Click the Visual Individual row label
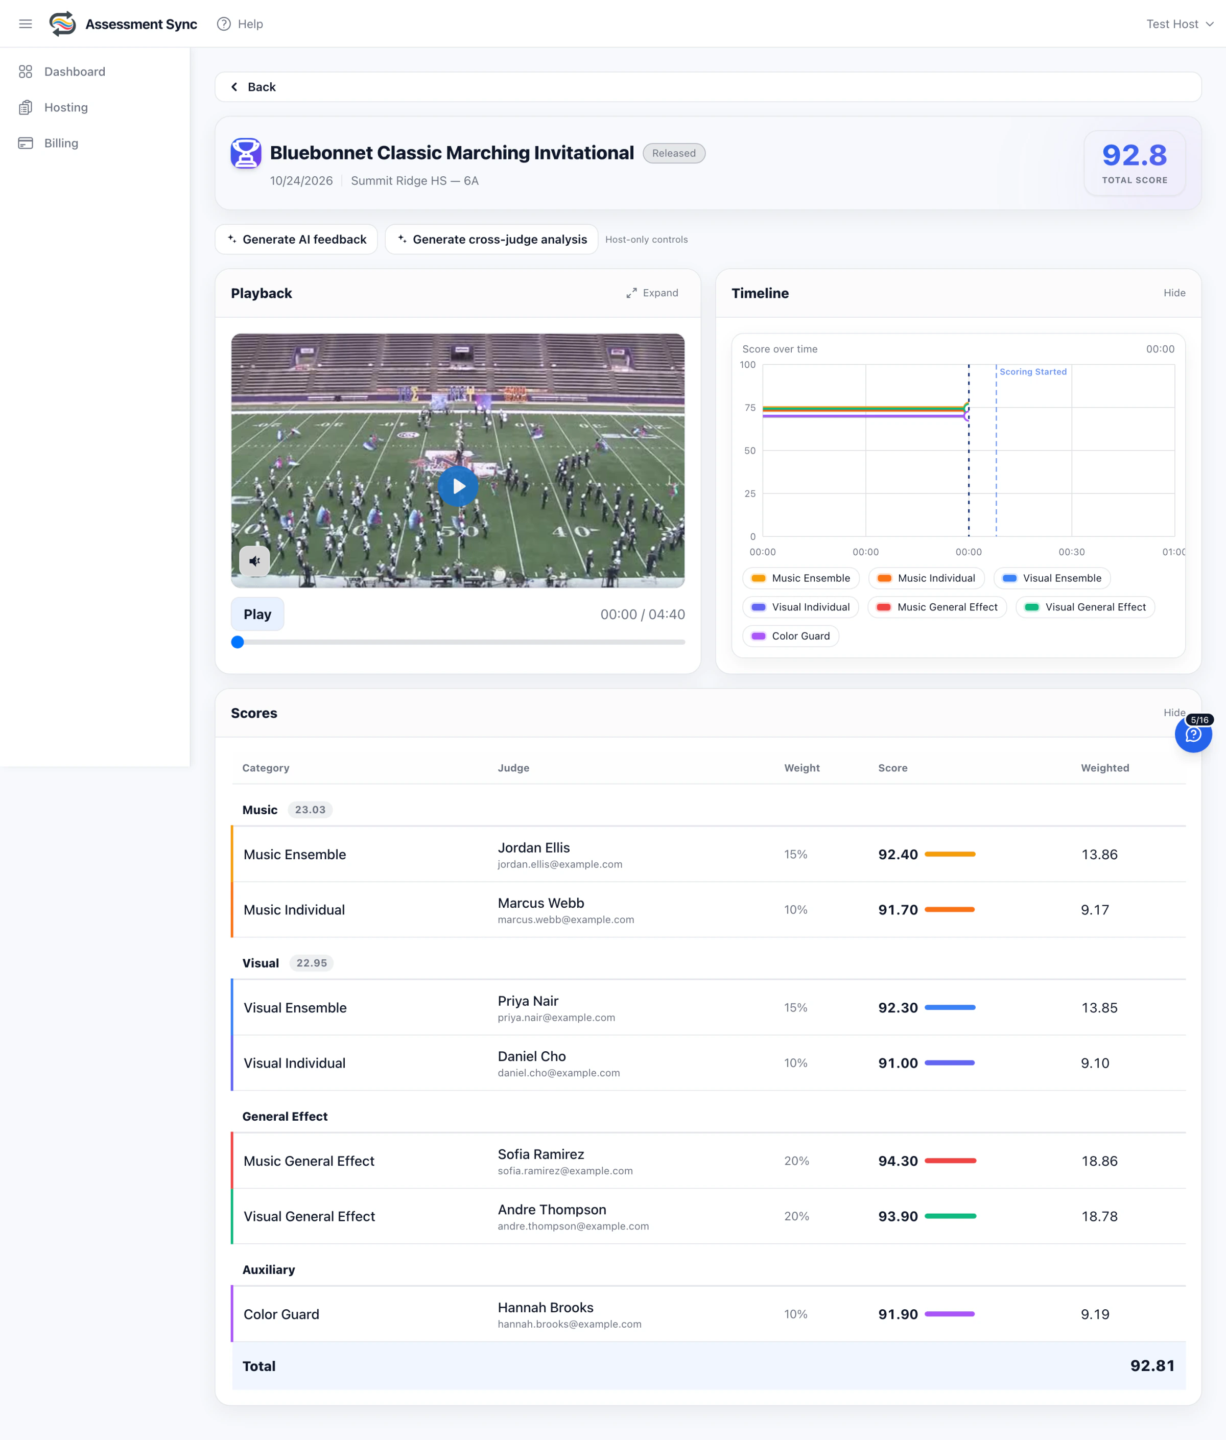Image resolution: width=1226 pixels, height=1440 pixels. [x=294, y=1063]
